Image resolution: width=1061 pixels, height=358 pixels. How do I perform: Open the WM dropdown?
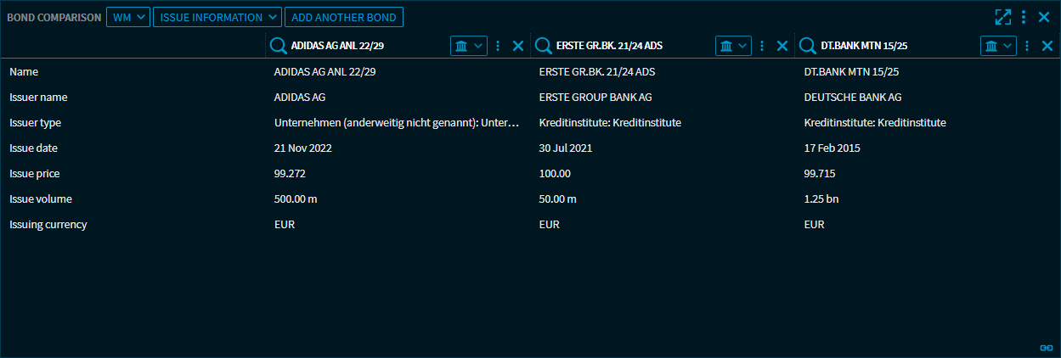click(127, 17)
